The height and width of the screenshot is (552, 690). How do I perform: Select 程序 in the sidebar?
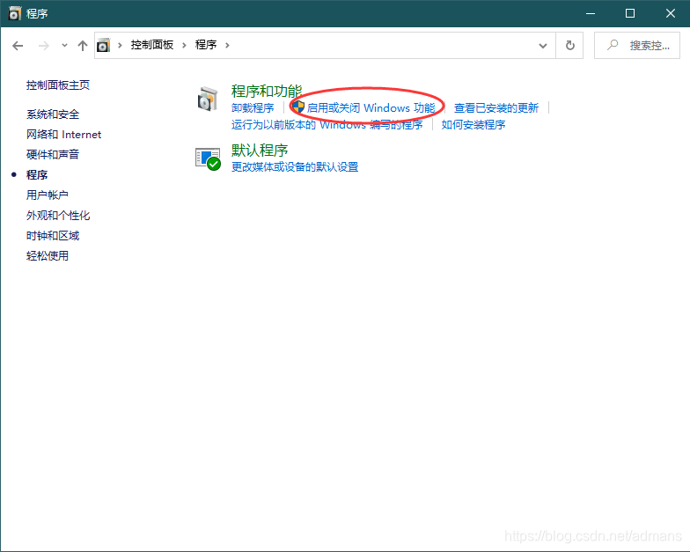[x=37, y=174]
